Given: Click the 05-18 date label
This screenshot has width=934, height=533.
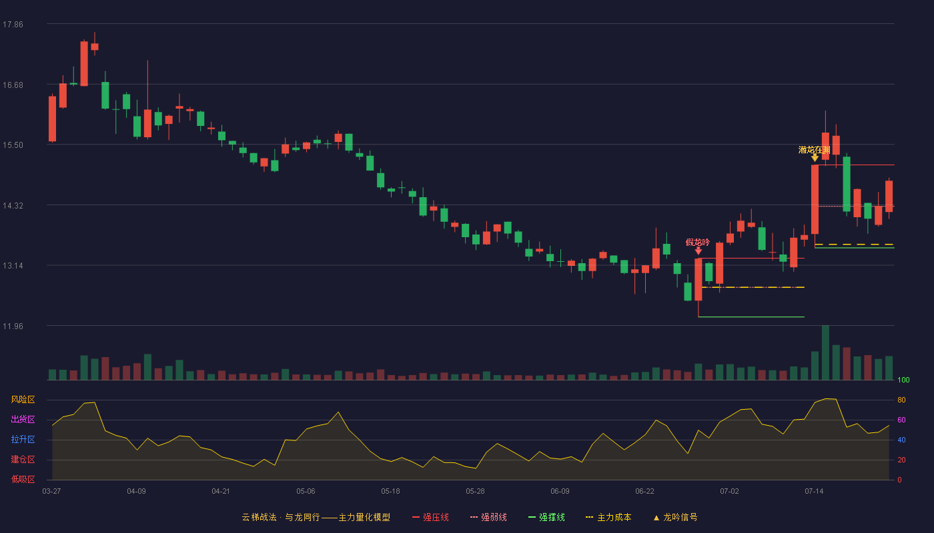Looking at the screenshot, I should point(390,491).
